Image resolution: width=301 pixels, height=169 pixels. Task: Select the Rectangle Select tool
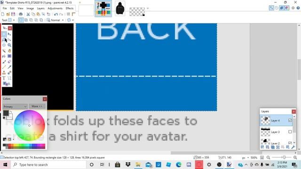coord(4,34)
